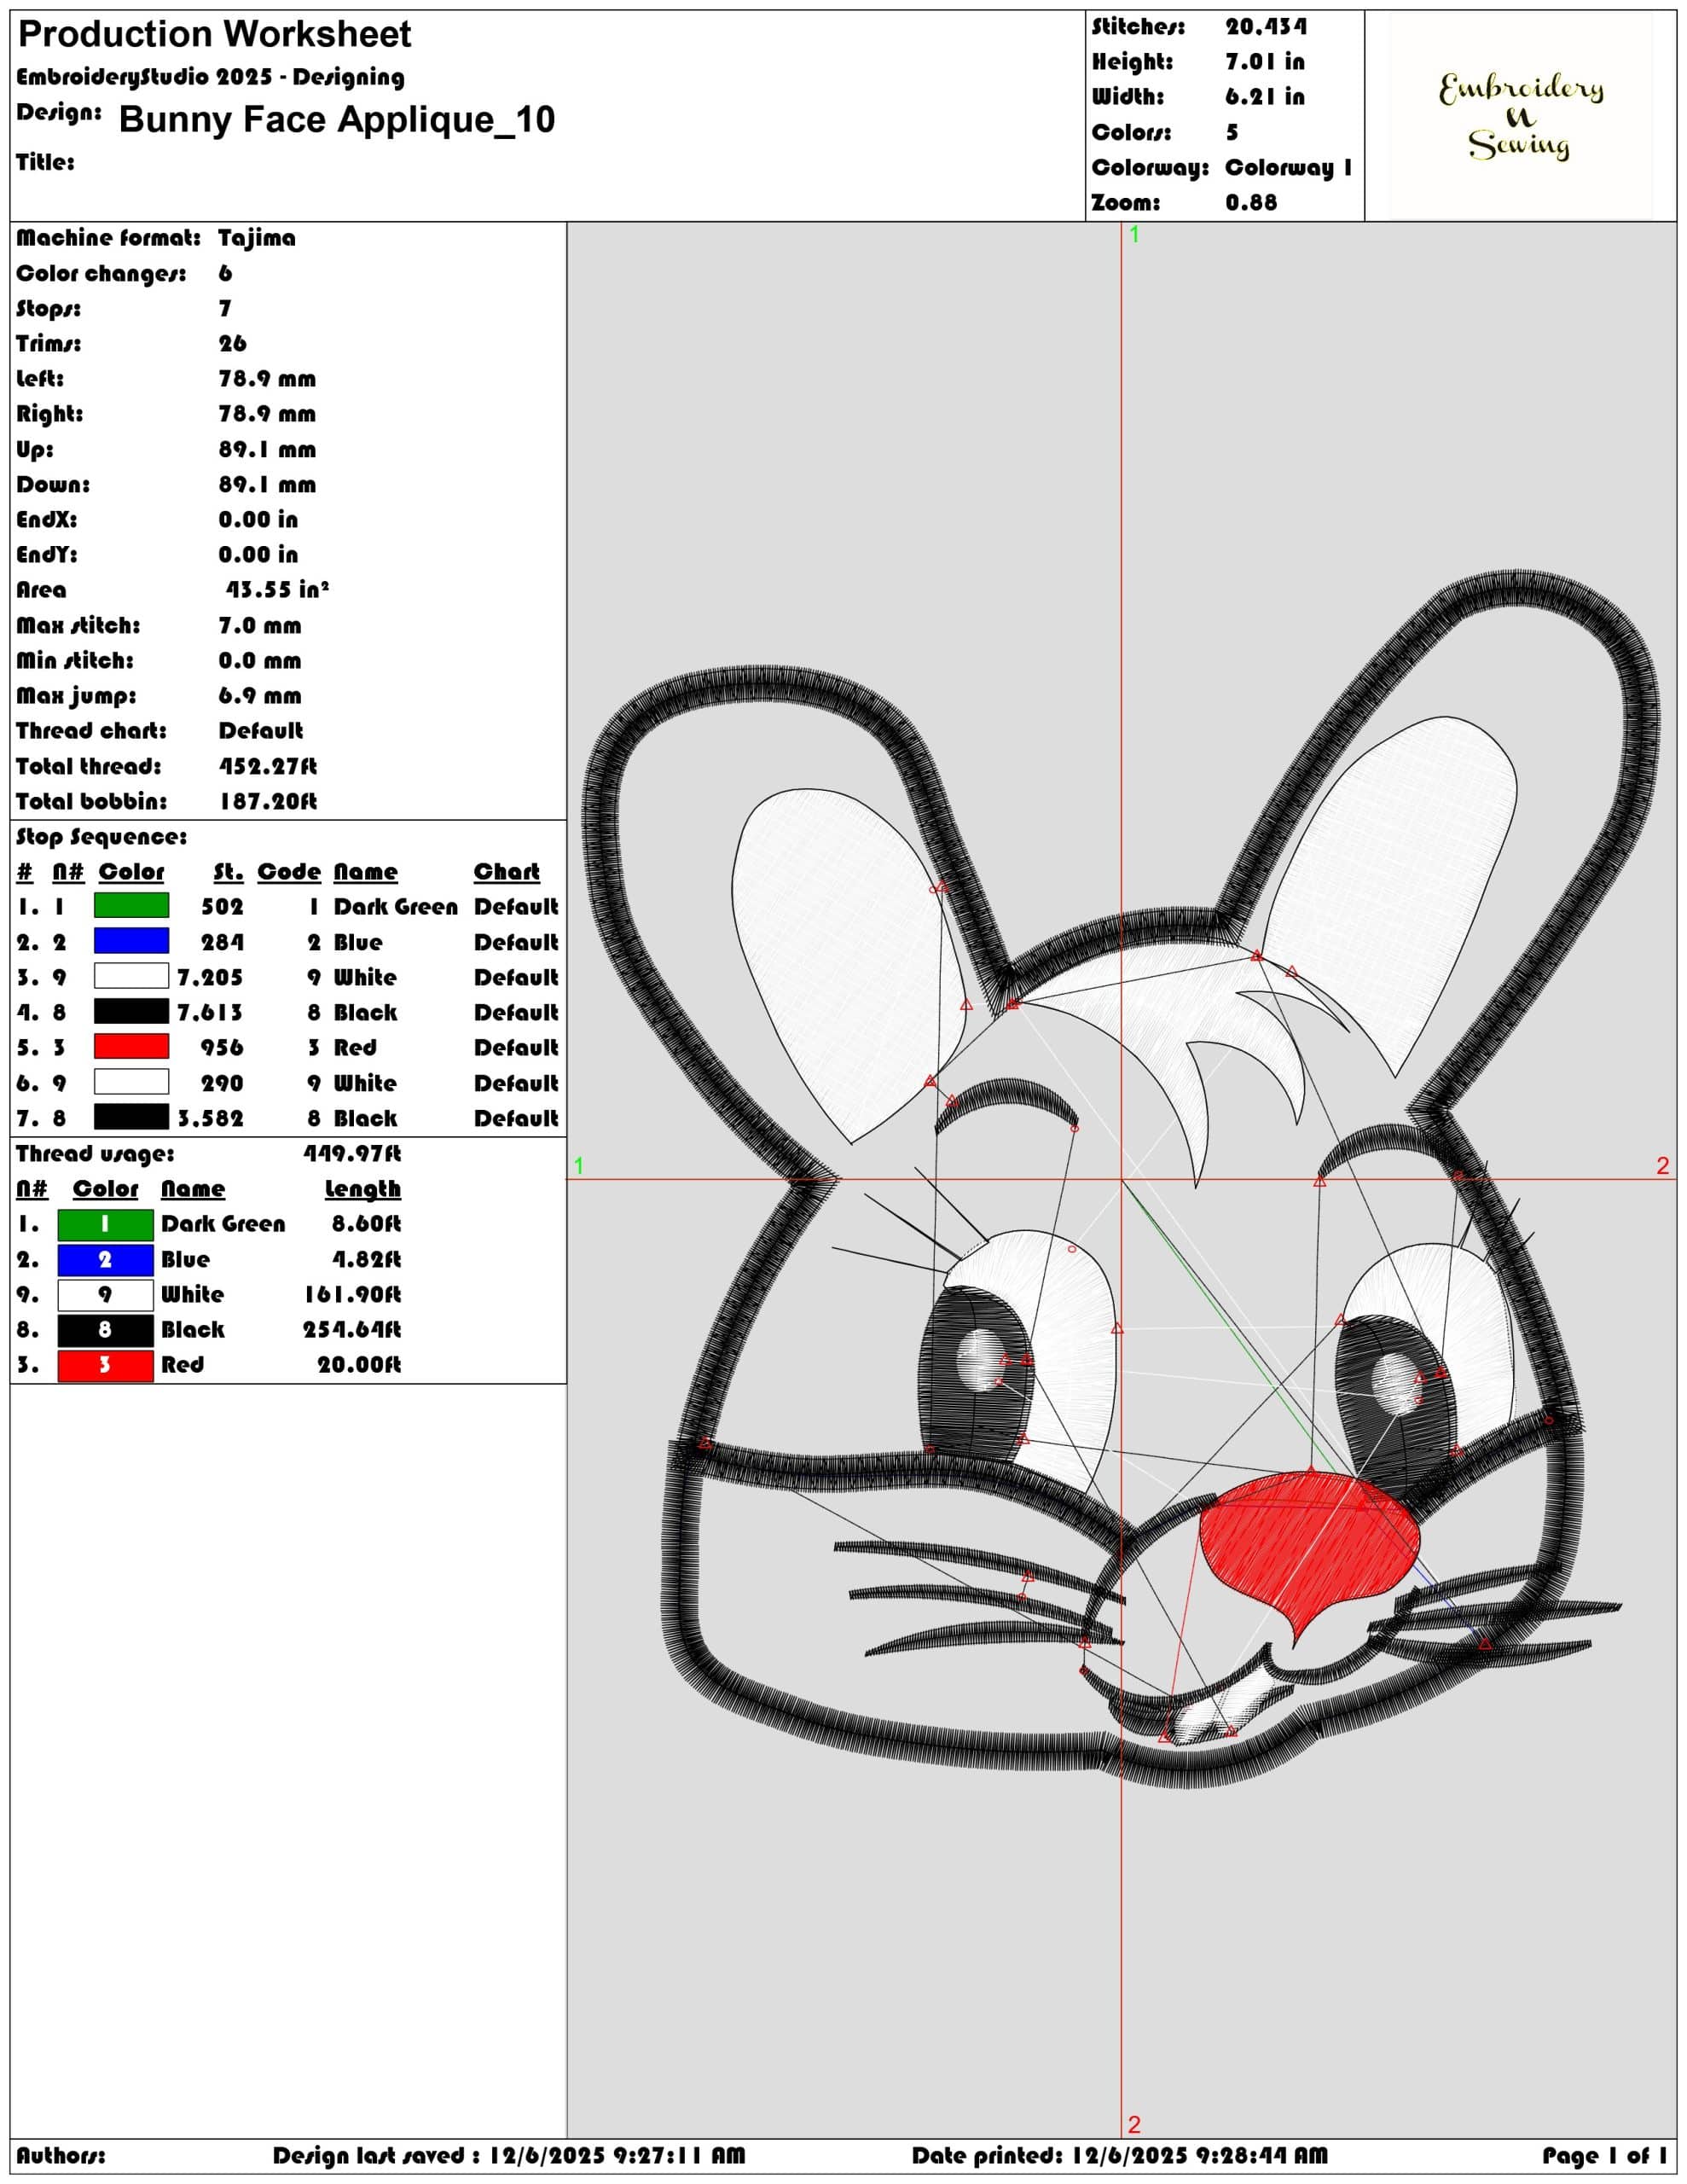Click the Red thread length '20.00ft'
Viewport: 1687px width, 2184px height.
pos(359,1365)
